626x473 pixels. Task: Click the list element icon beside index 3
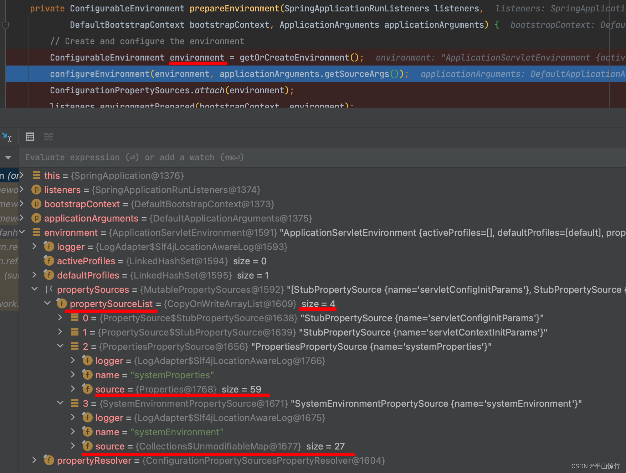point(75,403)
